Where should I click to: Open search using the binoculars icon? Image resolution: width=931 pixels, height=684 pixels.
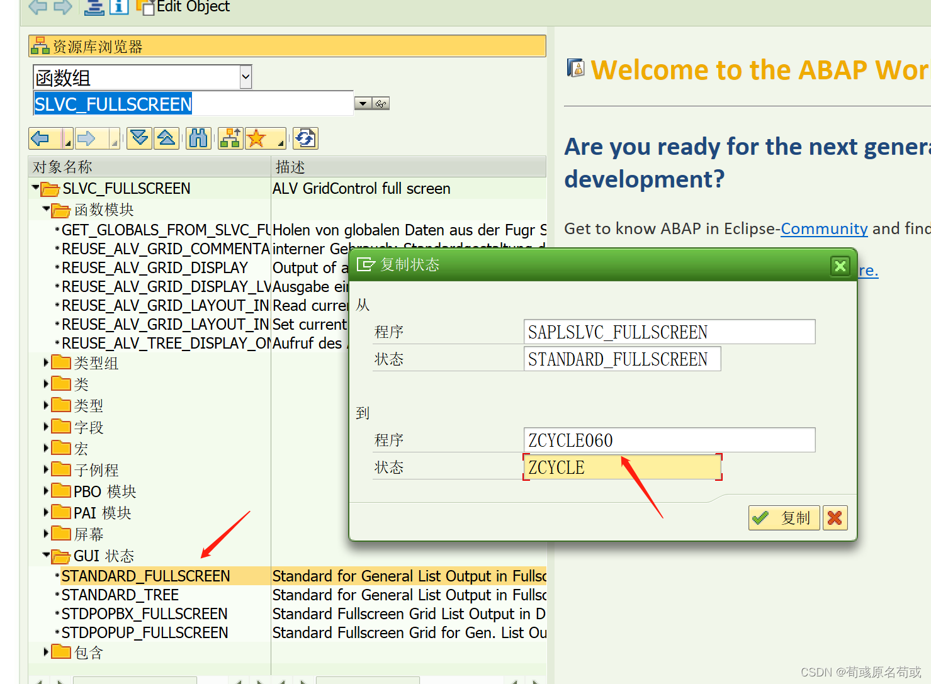198,138
